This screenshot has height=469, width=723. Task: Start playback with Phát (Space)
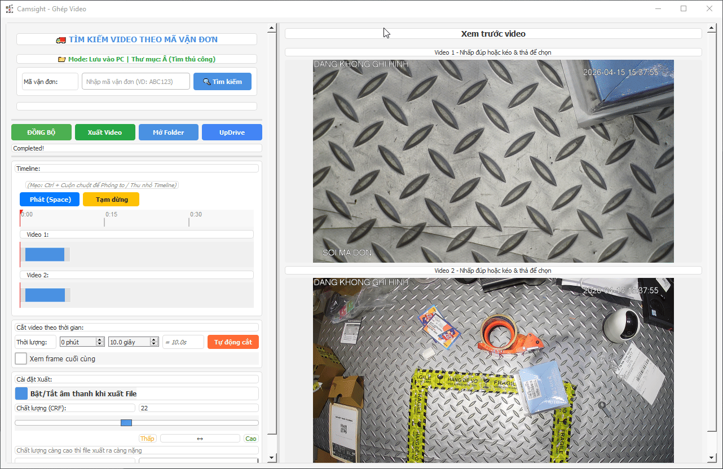pyautogui.click(x=50, y=200)
